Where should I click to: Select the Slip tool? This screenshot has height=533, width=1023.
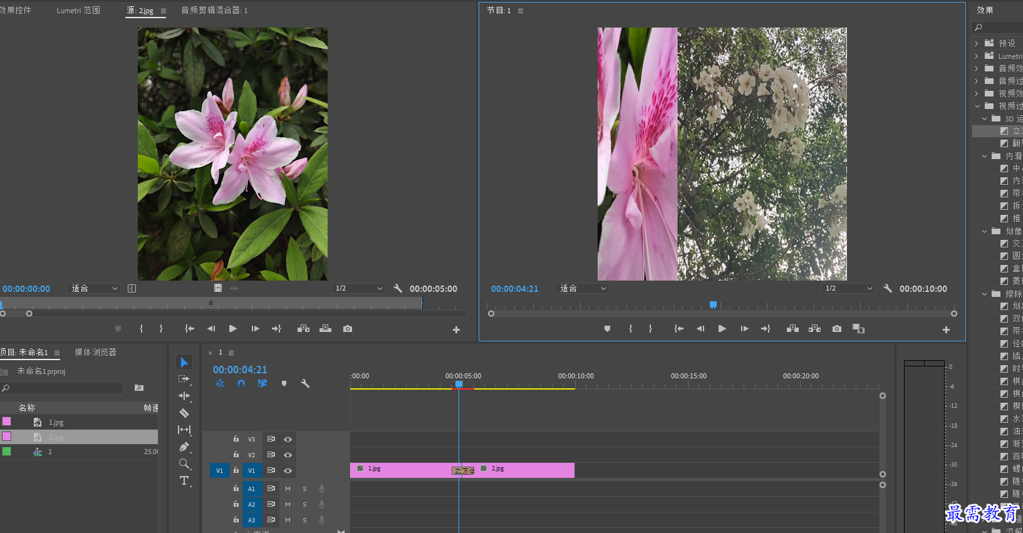tap(184, 430)
